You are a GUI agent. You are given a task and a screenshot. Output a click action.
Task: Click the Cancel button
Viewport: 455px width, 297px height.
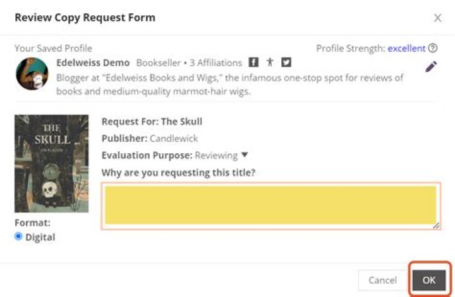pos(382,281)
